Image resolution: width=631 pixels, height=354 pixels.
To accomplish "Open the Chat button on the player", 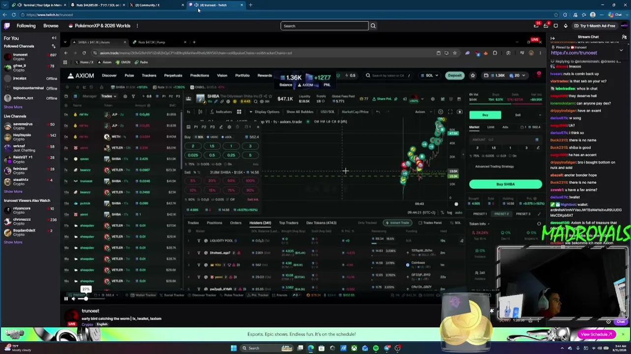I will tap(620, 322).
